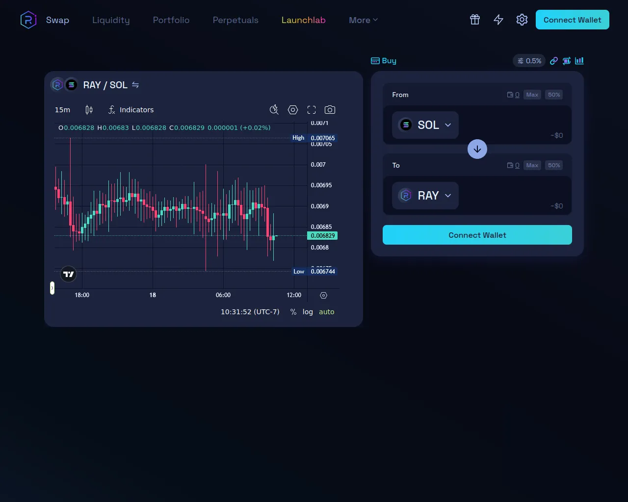
Task: Click Connect Wallet in swap panel
Action: click(x=477, y=235)
